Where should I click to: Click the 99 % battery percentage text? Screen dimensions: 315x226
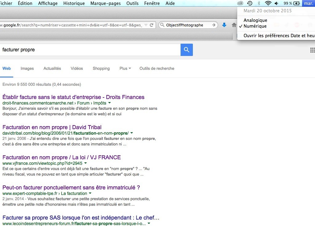pos(288,3)
